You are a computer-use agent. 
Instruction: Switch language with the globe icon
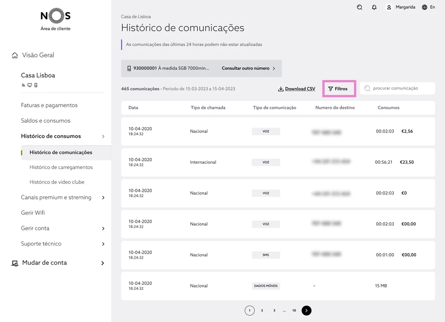coord(425,7)
